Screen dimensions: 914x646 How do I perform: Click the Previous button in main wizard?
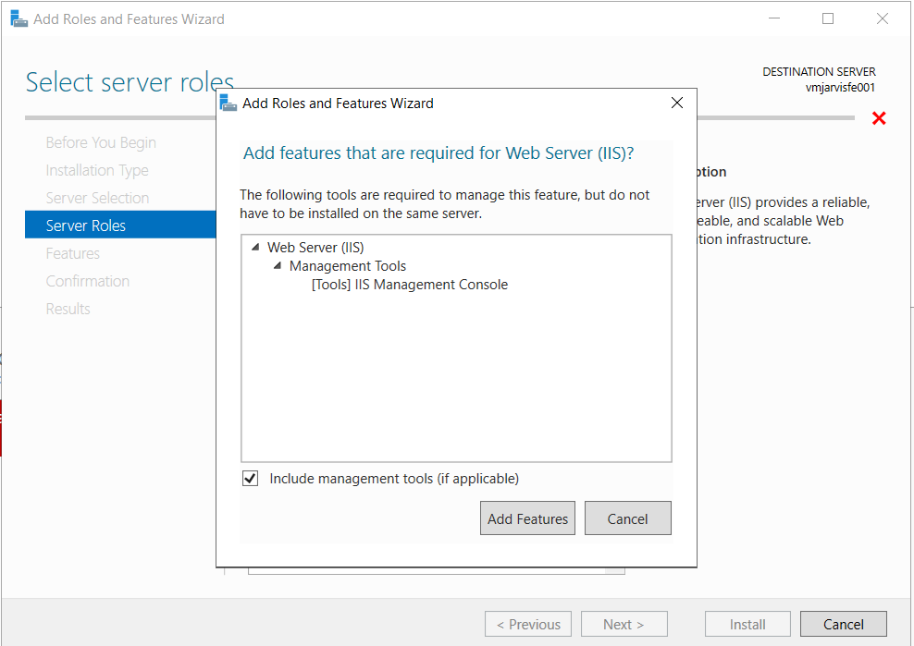click(x=528, y=624)
